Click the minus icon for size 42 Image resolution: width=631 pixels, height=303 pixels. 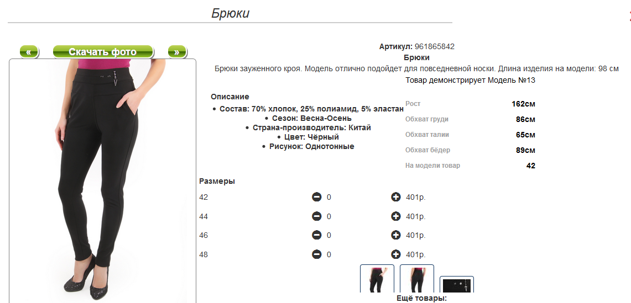tap(317, 197)
